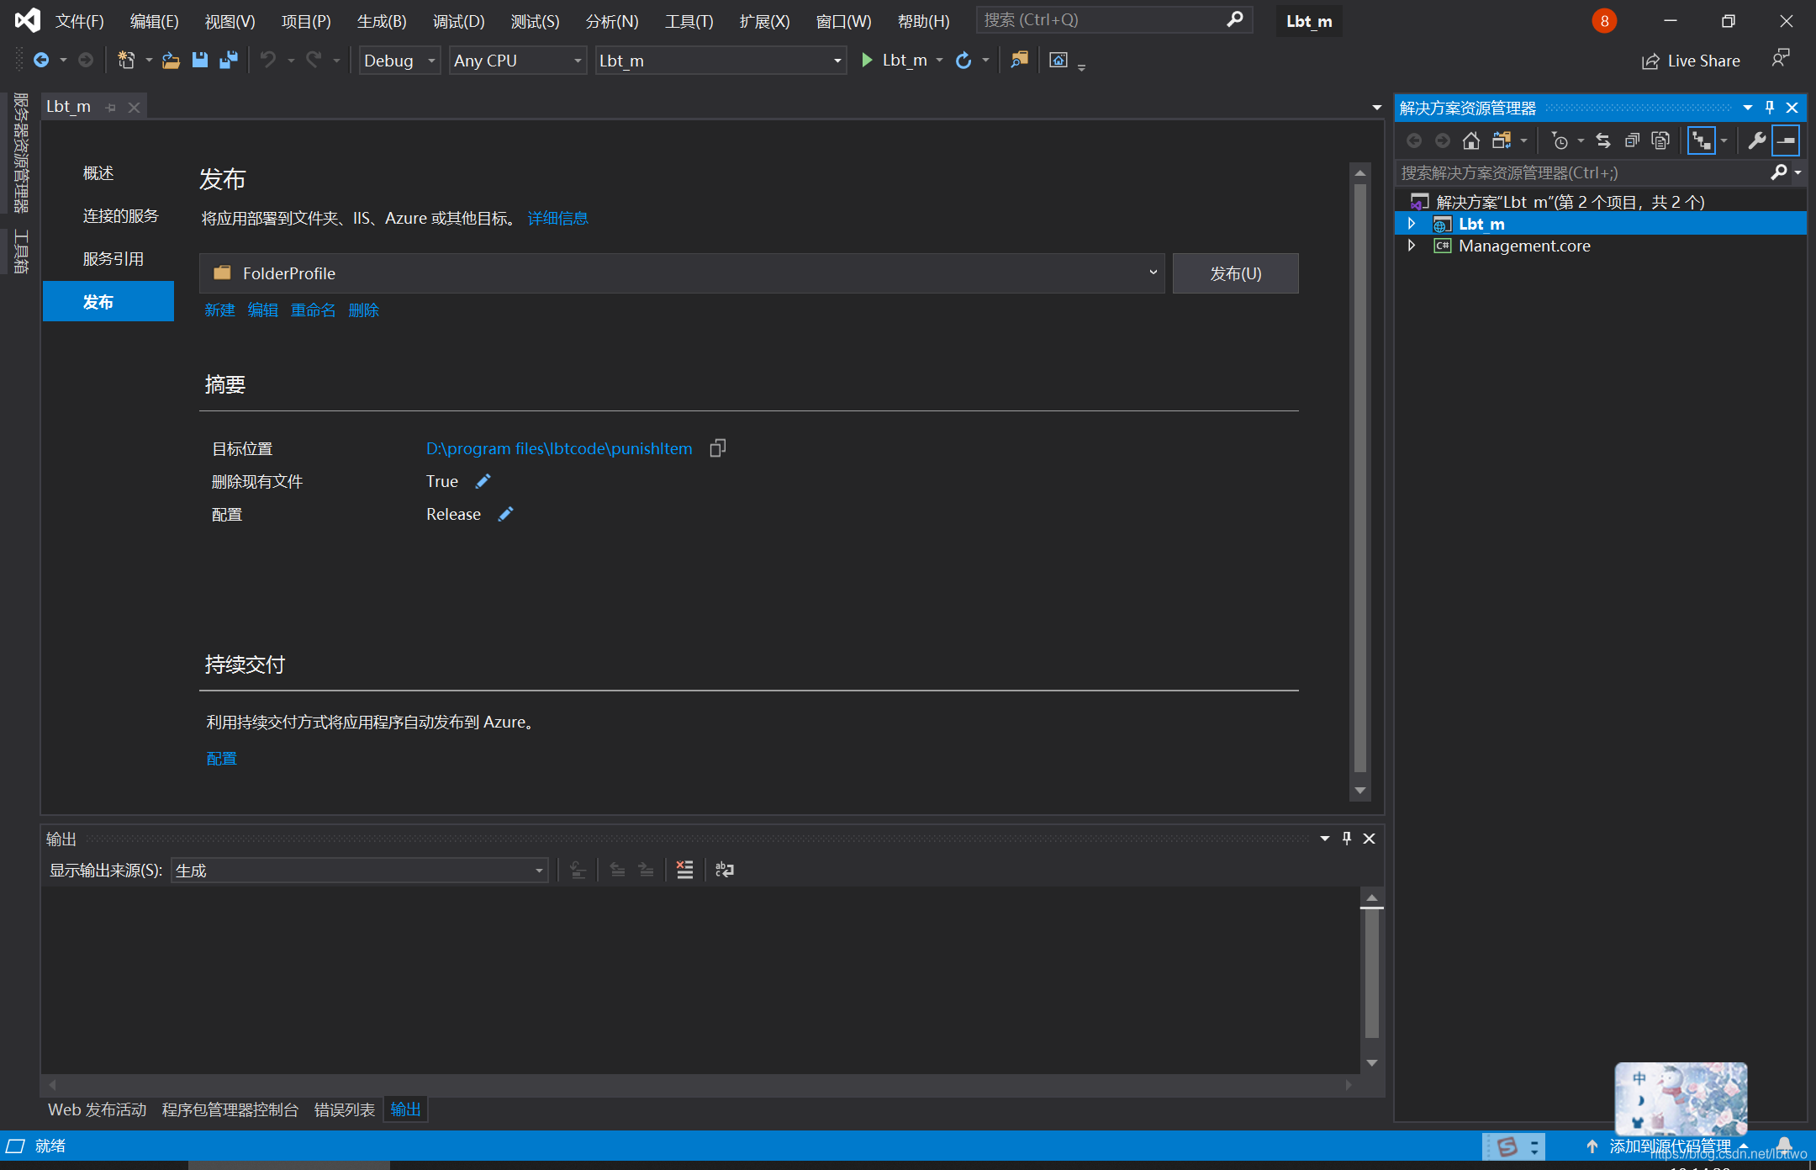
Task: Open the notifications badge showing 8
Action: point(1604,21)
